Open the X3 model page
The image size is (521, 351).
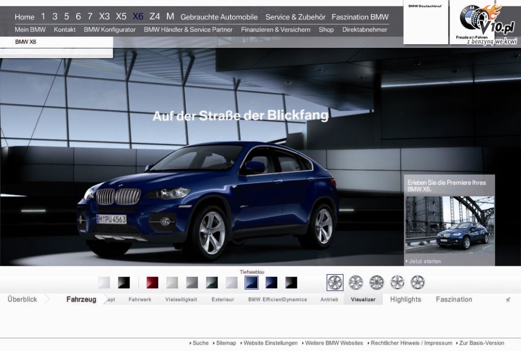point(104,17)
